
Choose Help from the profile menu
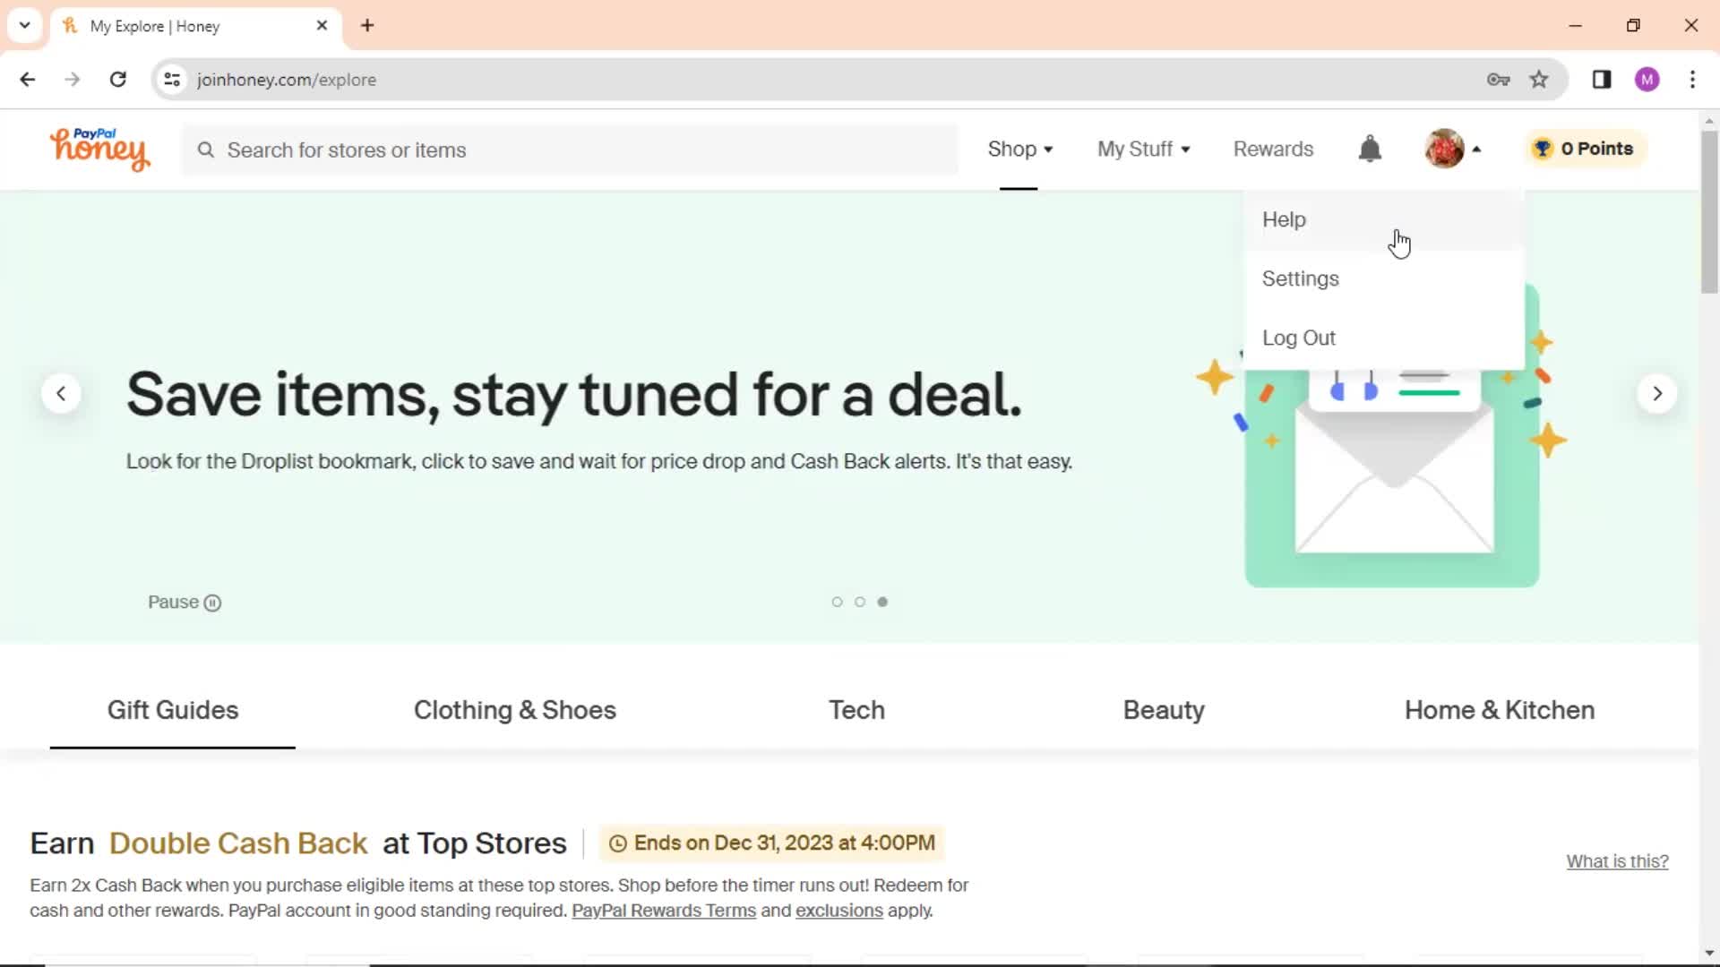click(1384, 220)
